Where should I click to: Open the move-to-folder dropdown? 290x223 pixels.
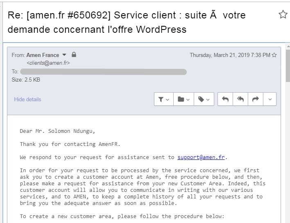184,99
